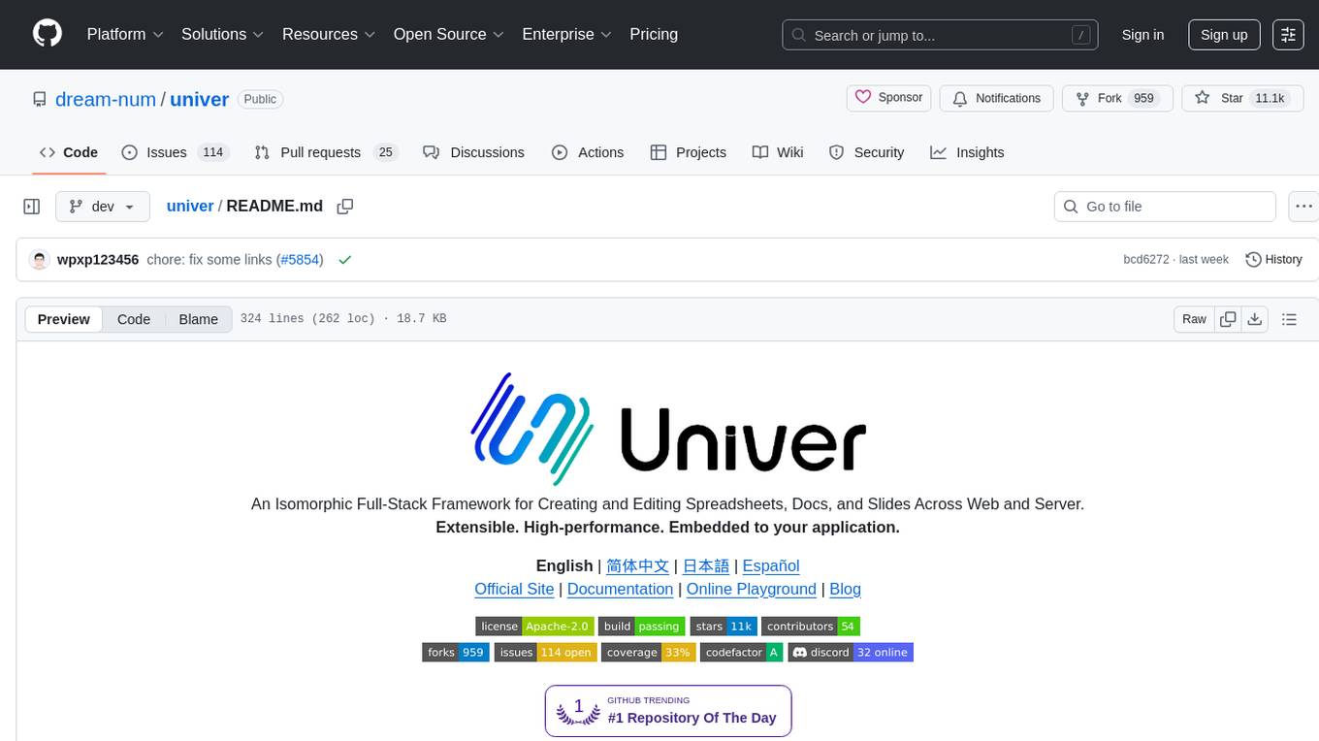Open the dream-num owner link
Viewport: 1319px width, 741px height.
[x=106, y=99]
